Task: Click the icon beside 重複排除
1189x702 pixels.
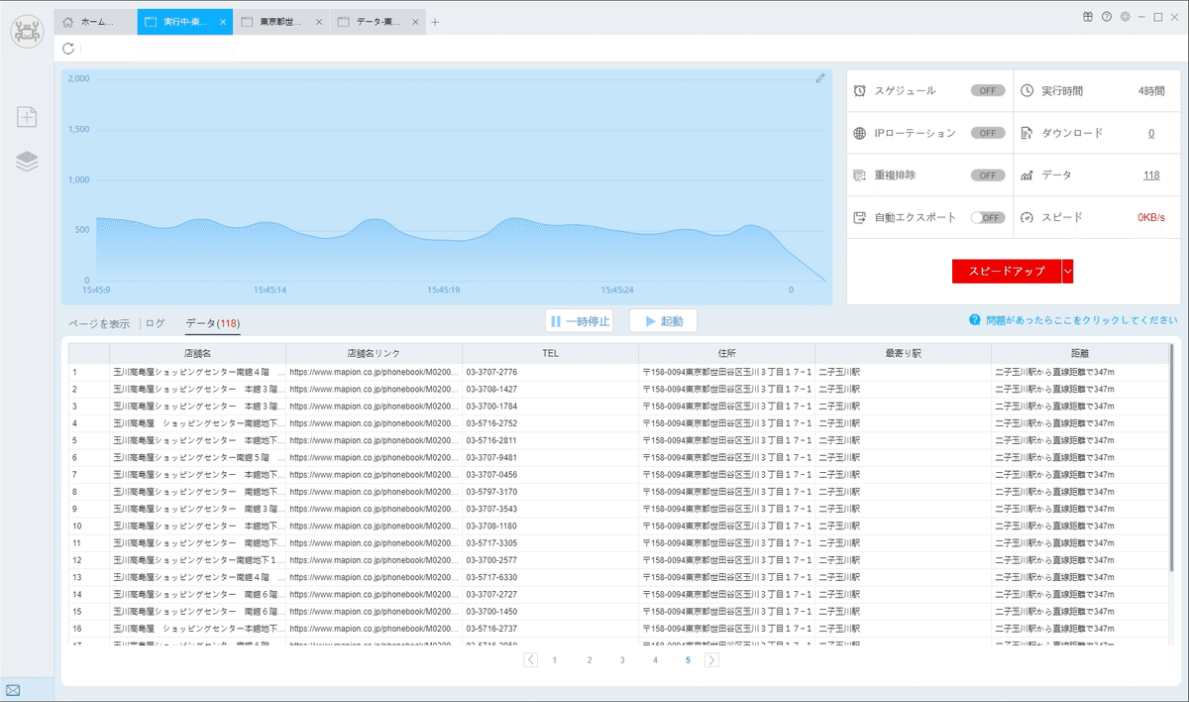Action: (x=860, y=175)
